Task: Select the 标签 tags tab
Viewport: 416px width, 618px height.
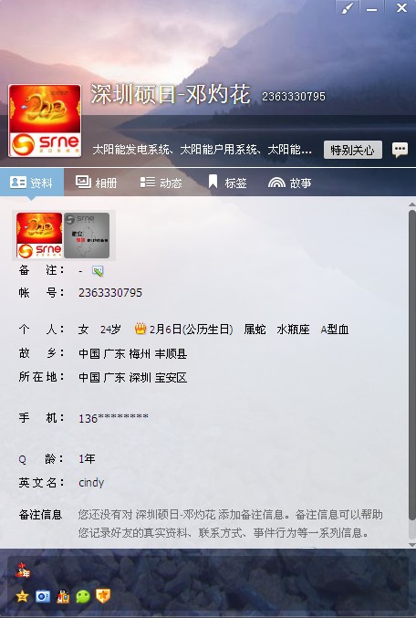Action: (x=227, y=183)
